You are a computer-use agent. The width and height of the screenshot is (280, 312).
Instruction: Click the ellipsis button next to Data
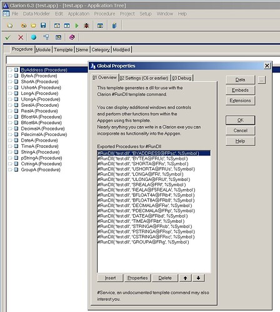[x=262, y=80]
